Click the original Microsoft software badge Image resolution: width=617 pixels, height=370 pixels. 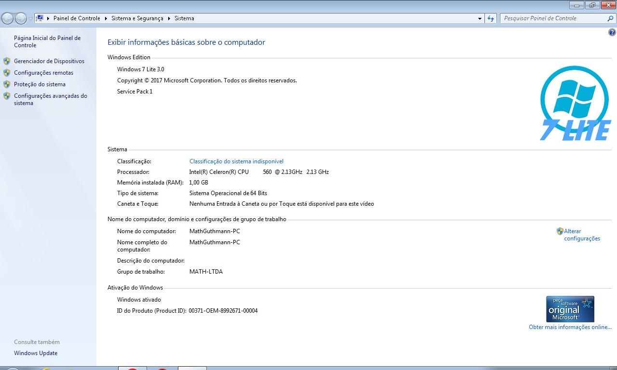click(570, 309)
